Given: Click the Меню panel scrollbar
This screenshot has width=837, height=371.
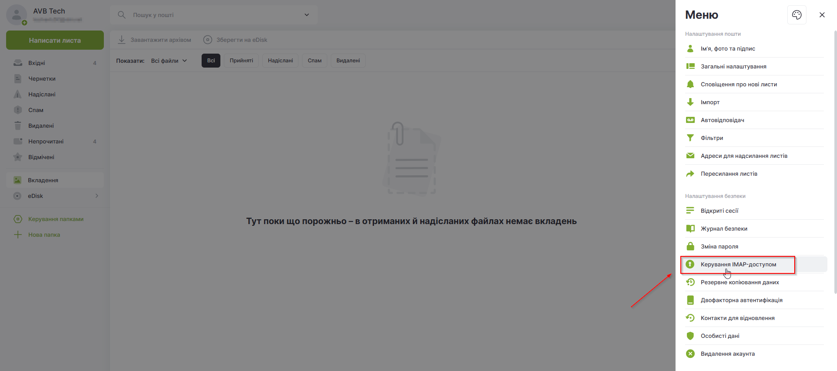Looking at the screenshot, I should coord(835,161).
